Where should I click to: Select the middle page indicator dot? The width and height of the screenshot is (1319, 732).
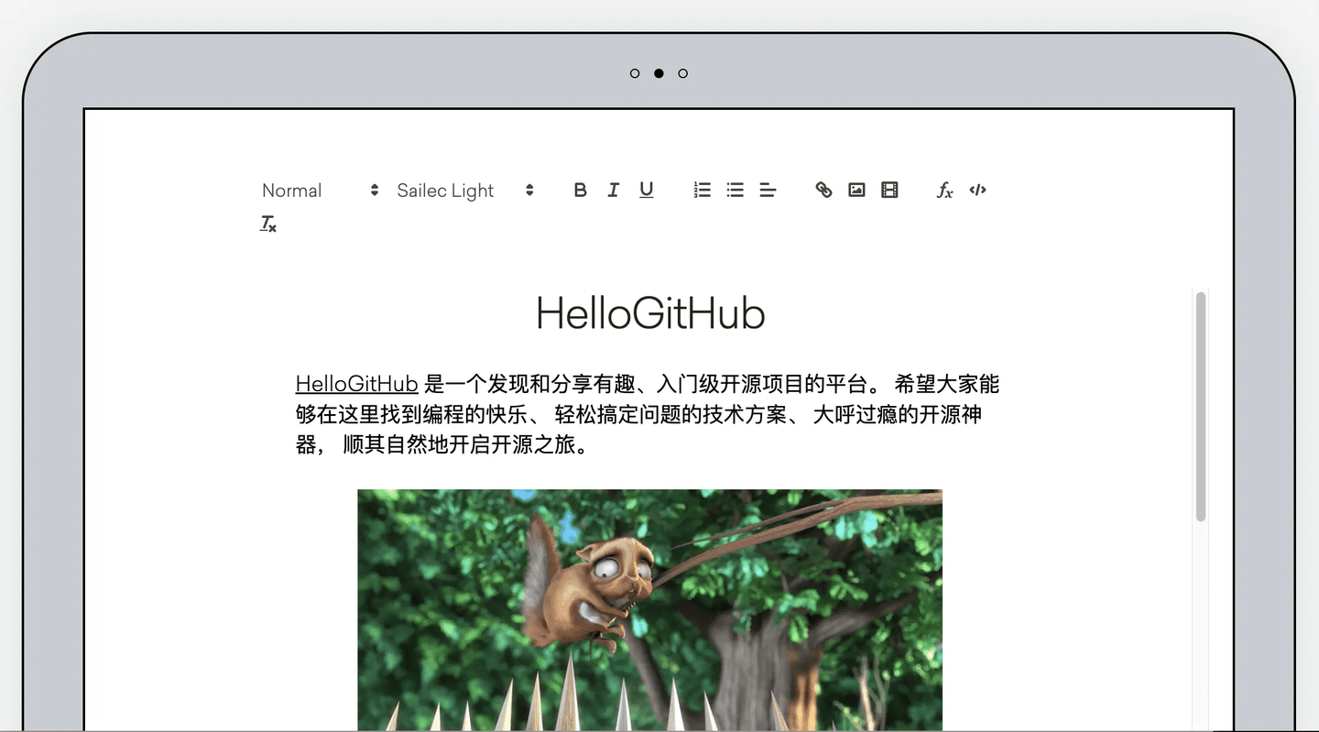coord(659,73)
